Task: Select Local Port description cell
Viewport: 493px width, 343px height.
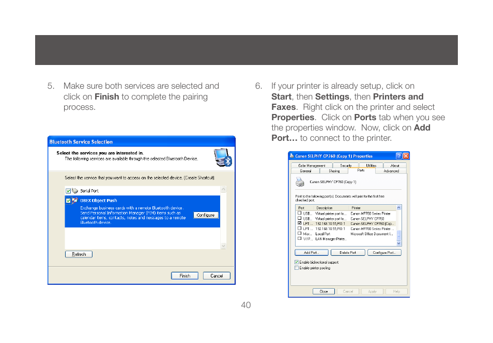Action: 323,234
